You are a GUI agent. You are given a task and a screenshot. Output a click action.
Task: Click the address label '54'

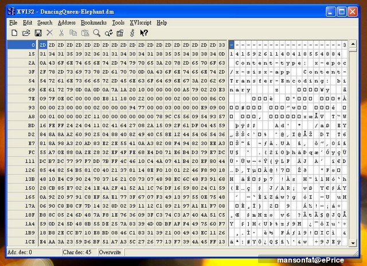coord(32,81)
